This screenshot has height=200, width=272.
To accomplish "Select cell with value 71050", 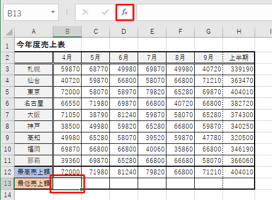I will [67, 115].
